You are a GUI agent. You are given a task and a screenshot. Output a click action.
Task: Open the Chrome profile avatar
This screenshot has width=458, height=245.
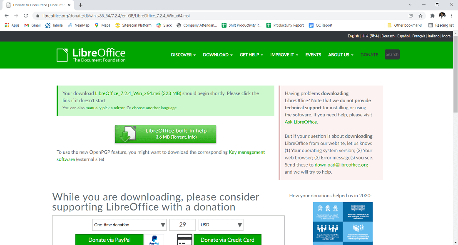coord(442,15)
